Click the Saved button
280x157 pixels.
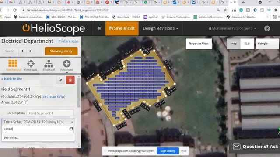pos(10,51)
